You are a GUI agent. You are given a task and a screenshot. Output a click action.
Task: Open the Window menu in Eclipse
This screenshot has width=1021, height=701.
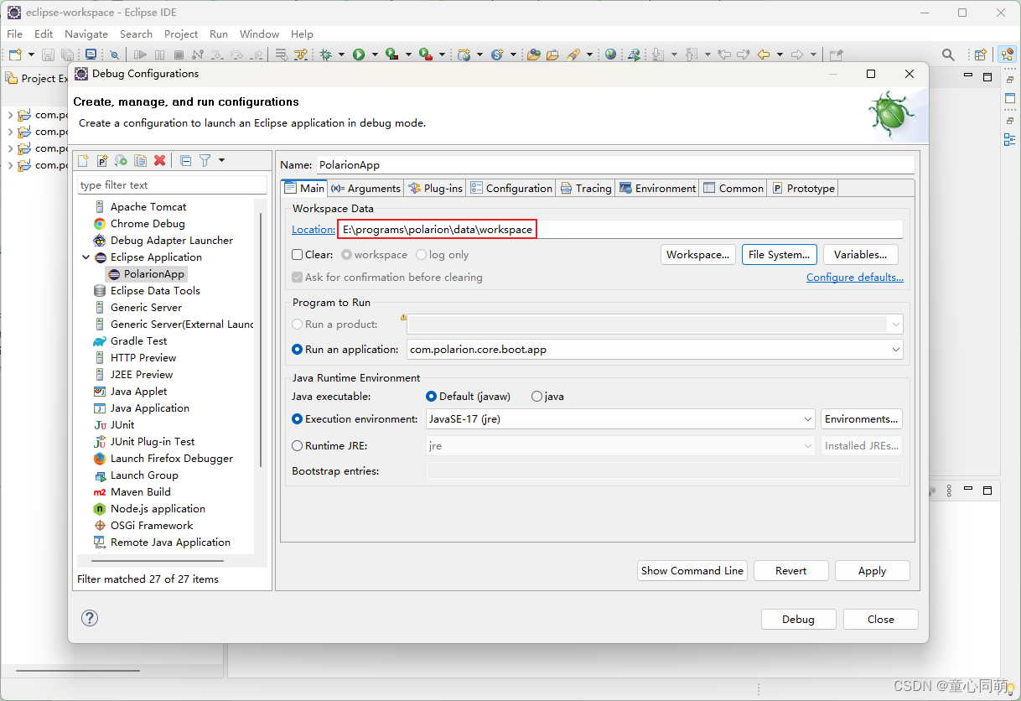pos(259,34)
